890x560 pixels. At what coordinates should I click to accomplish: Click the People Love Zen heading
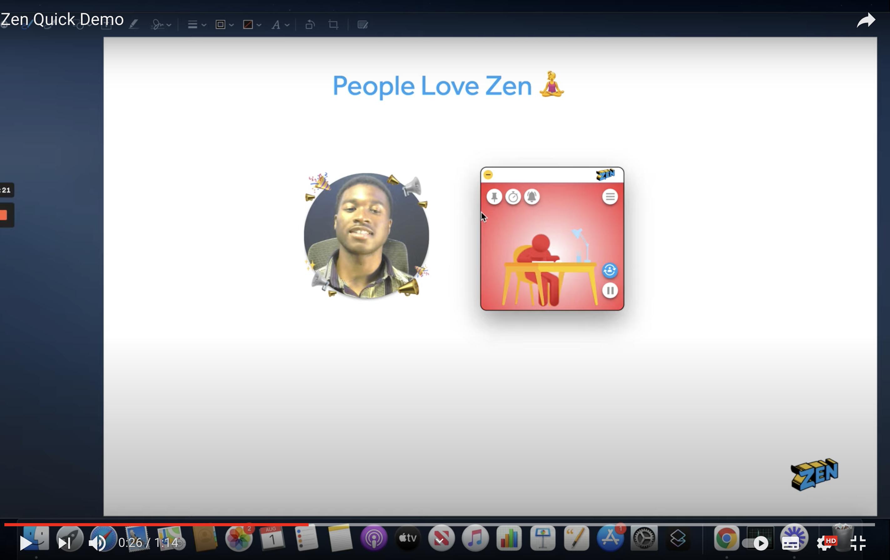coord(448,85)
